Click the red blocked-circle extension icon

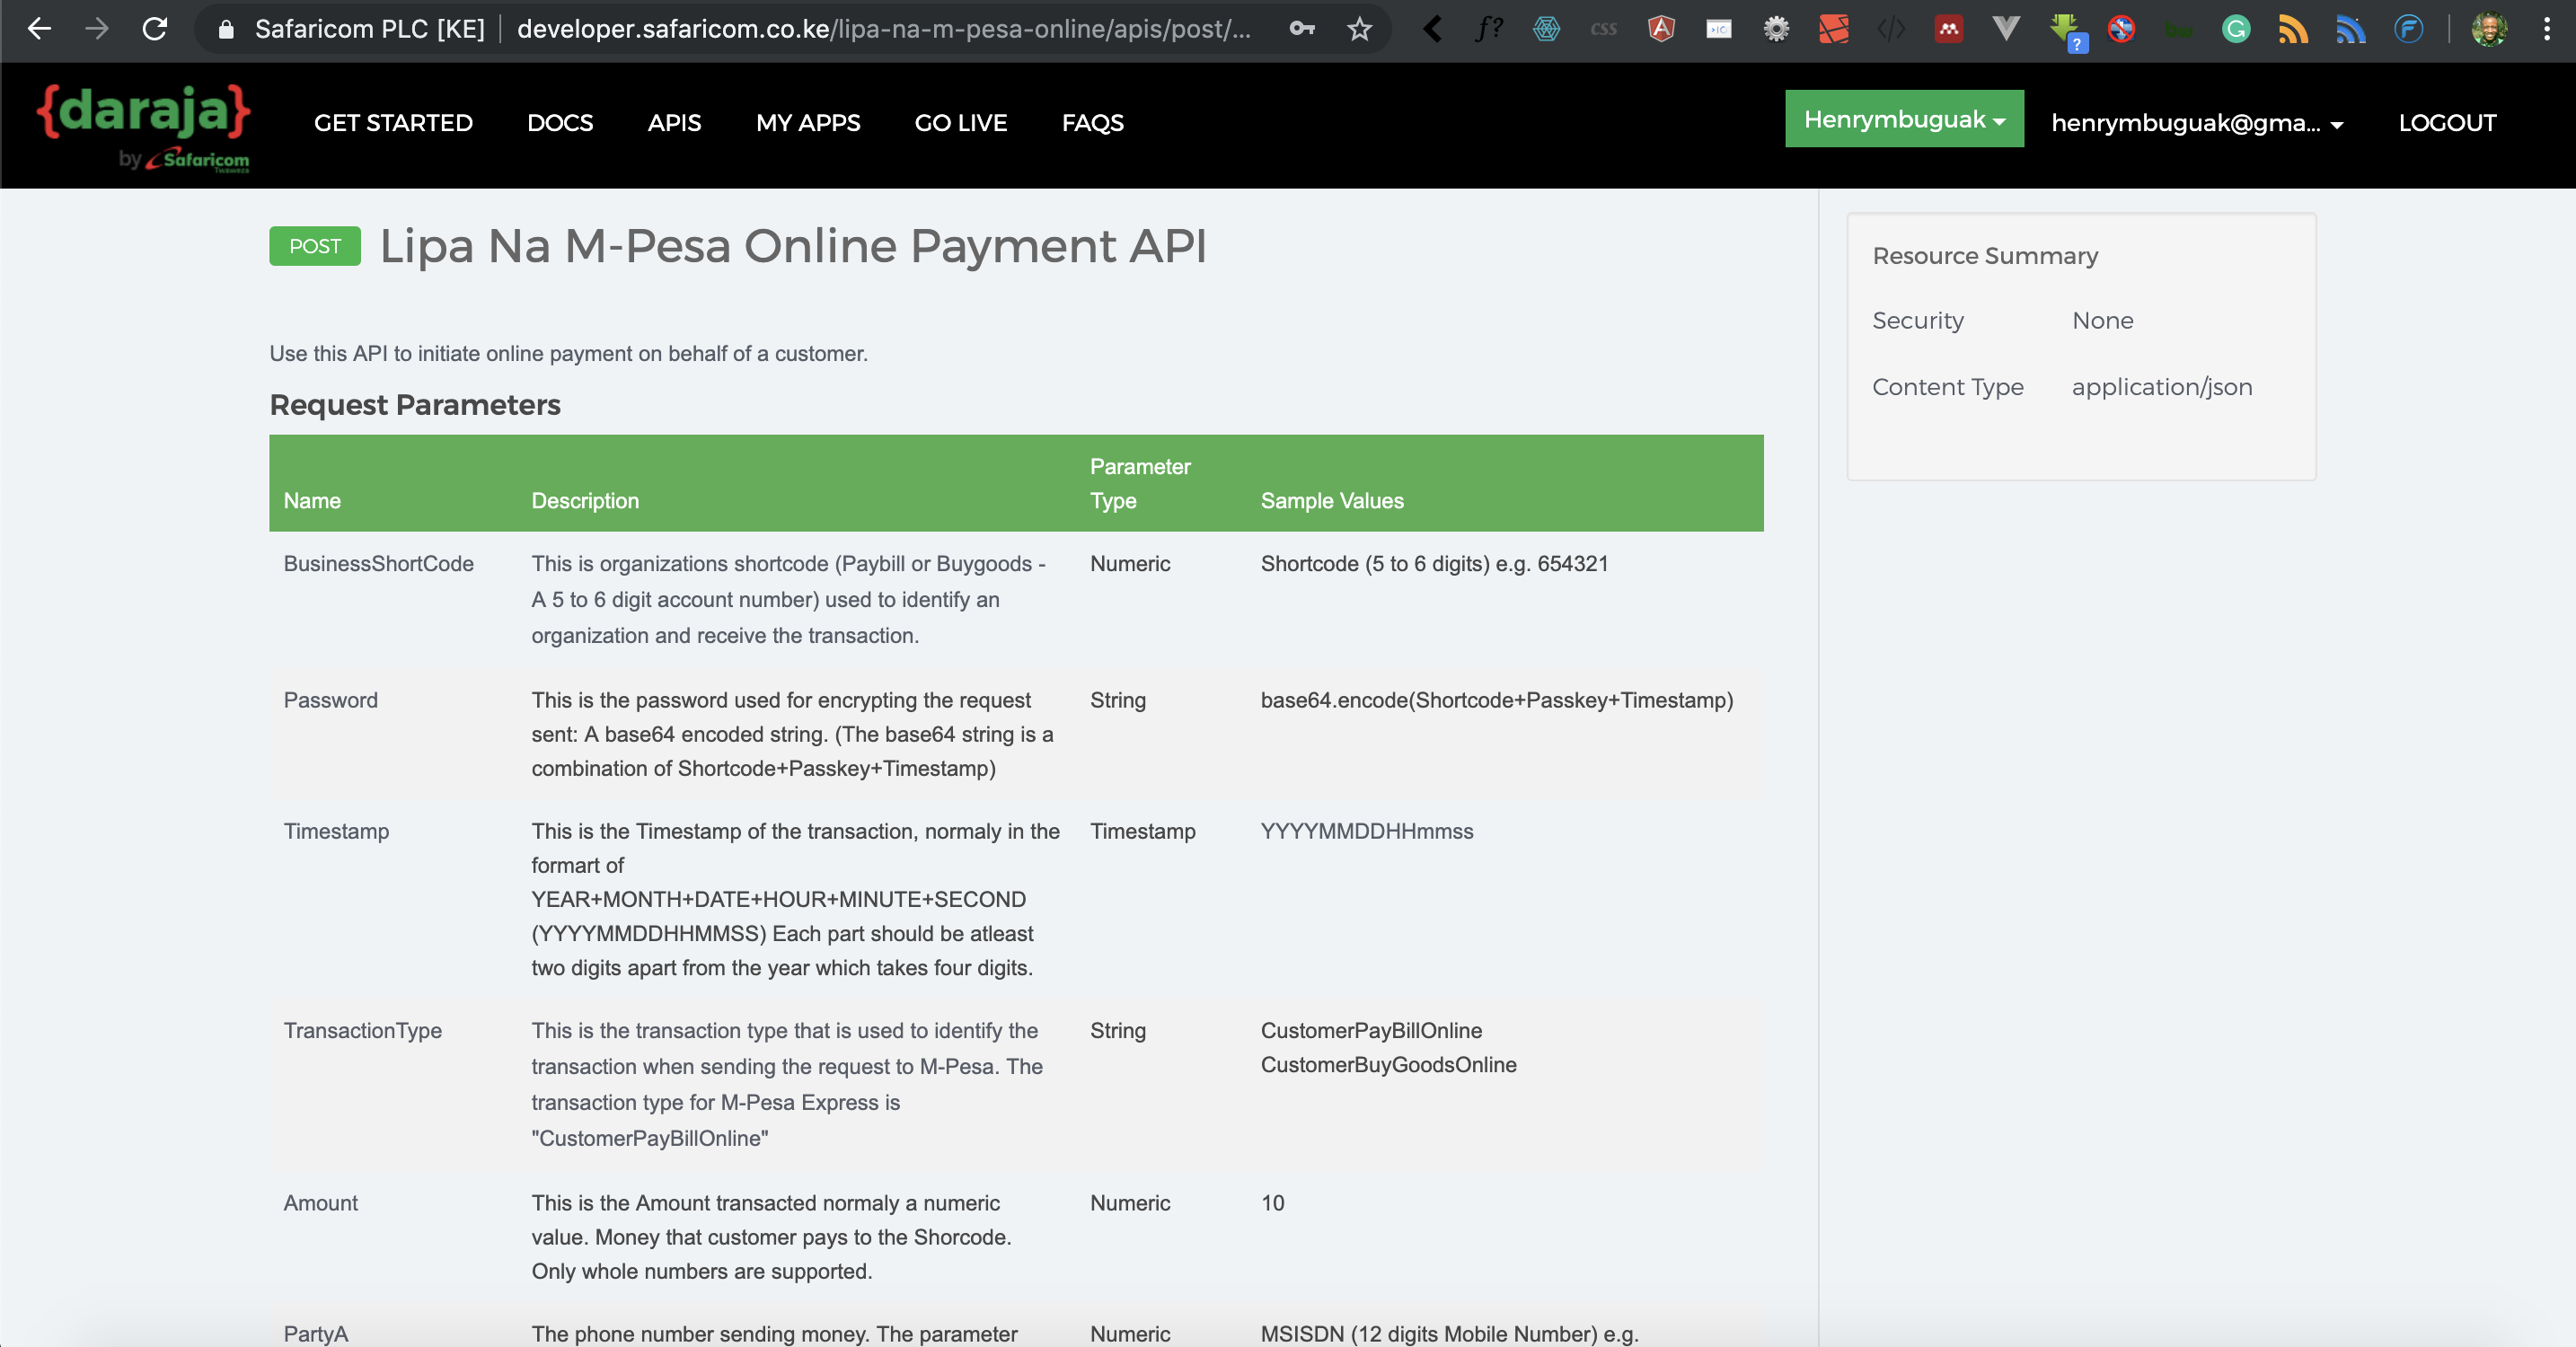point(2121,29)
